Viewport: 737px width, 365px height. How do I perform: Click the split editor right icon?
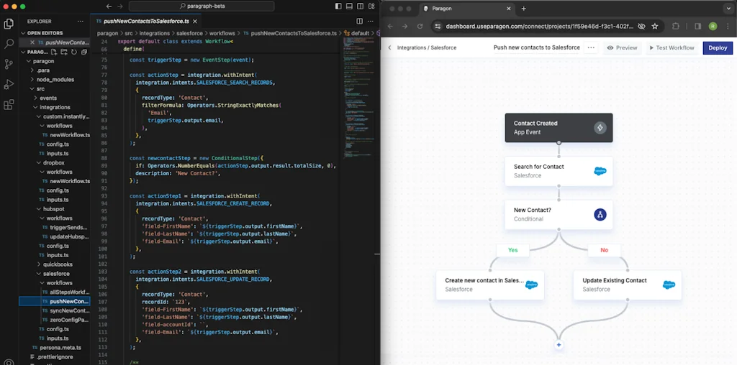(x=360, y=22)
